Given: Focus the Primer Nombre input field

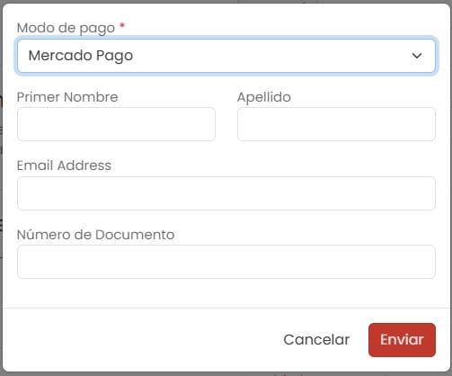Looking at the screenshot, I should (116, 124).
